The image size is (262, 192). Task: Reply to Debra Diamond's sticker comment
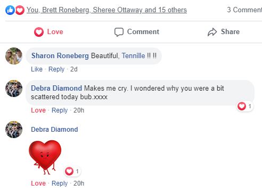coord(60,183)
